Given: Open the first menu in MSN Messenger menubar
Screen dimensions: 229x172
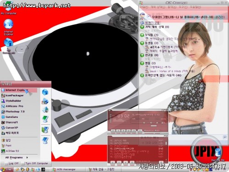Looking at the screenshot, I should click(x=144, y=7).
